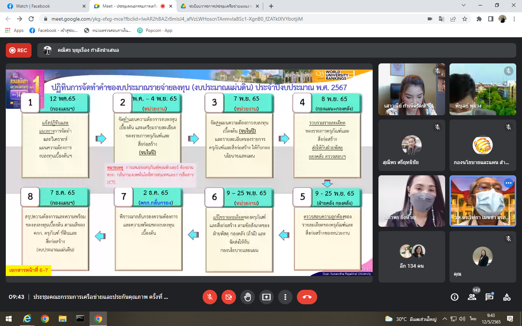This screenshot has width=522, height=326.
Task: Open the tile of 134 other participants
Action: coord(412,257)
